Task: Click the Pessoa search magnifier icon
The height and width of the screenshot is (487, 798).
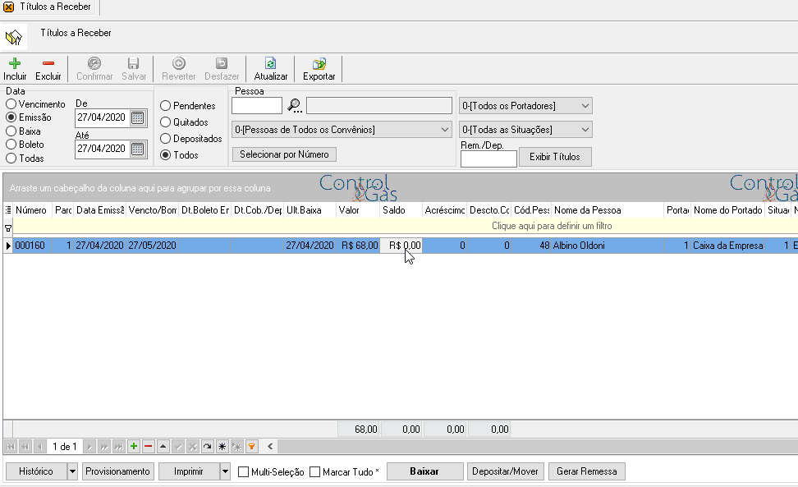Action: click(294, 105)
